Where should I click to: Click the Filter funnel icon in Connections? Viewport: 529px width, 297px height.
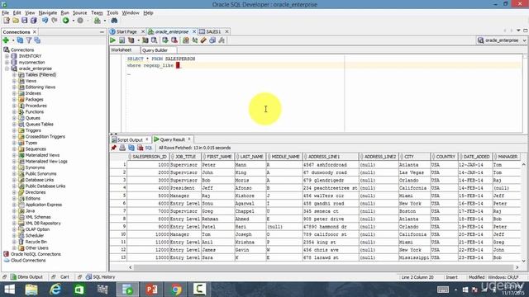[29, 40]
